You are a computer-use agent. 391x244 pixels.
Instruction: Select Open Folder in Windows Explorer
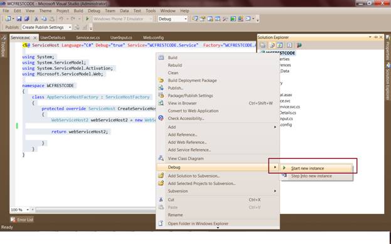point(198,223)
